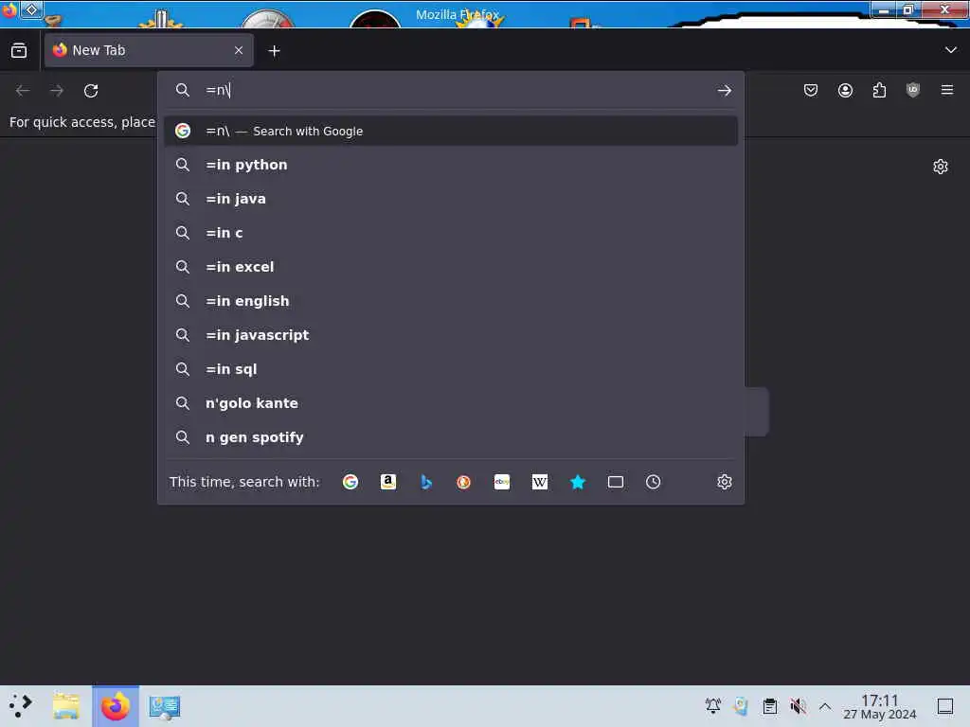Search this time with Wikipedia

point(539,482)
